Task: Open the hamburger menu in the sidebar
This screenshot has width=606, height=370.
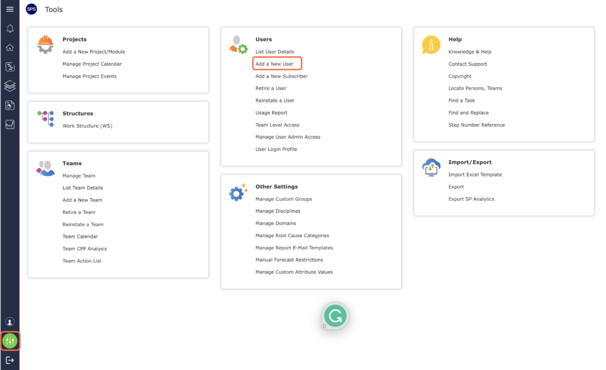Action: click(x=10, y=9)
